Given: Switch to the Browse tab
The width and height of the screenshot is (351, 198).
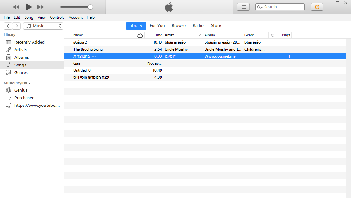Looking at the screenshot, I should coord(179,26).
